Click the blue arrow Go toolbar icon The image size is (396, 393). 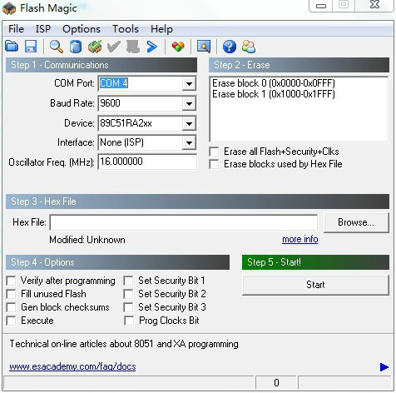(x=152, y=47)
